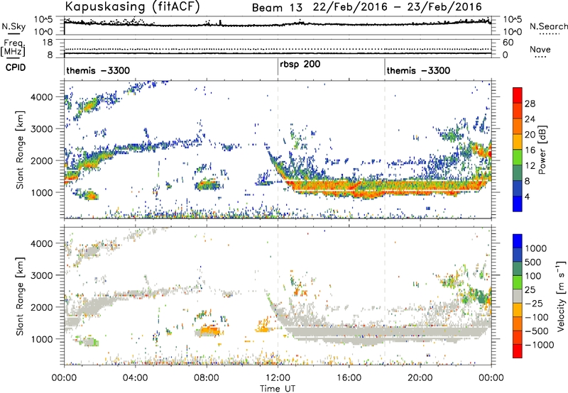Click the '4' tick on Power color bar

(527, 196)
